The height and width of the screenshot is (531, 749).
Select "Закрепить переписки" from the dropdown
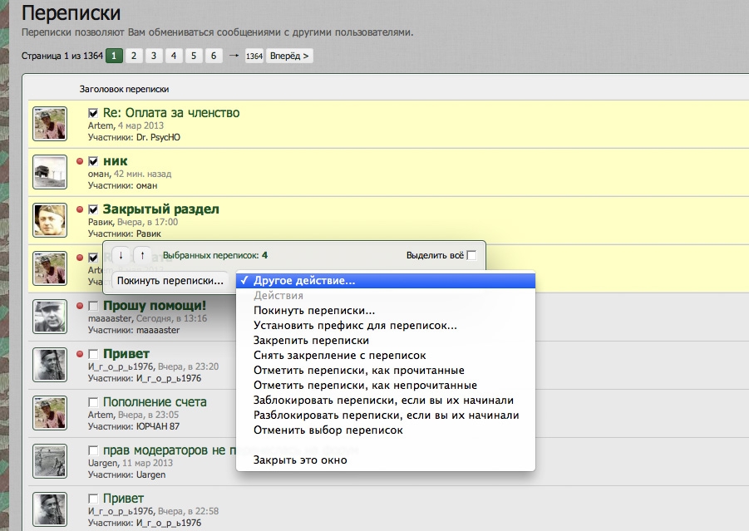pyautogui.click(x=311, y=340)
